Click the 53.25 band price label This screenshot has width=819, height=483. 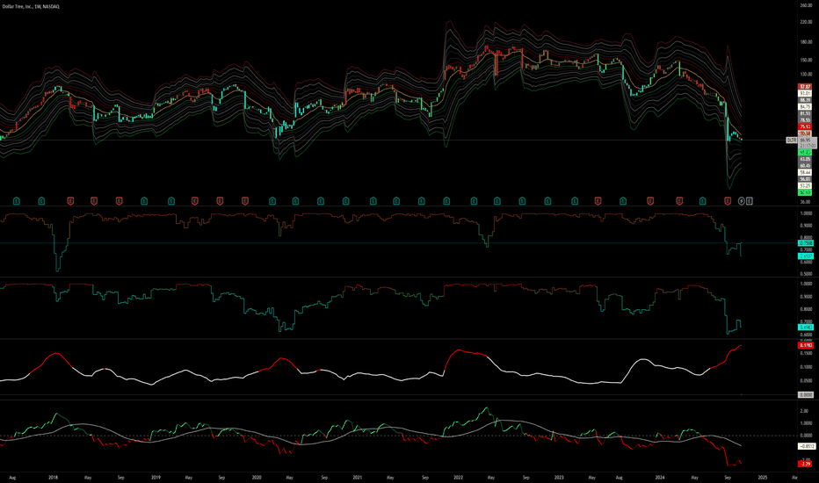click(805, 186)
